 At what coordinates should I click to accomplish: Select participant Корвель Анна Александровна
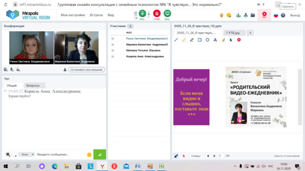pos(145,56)
